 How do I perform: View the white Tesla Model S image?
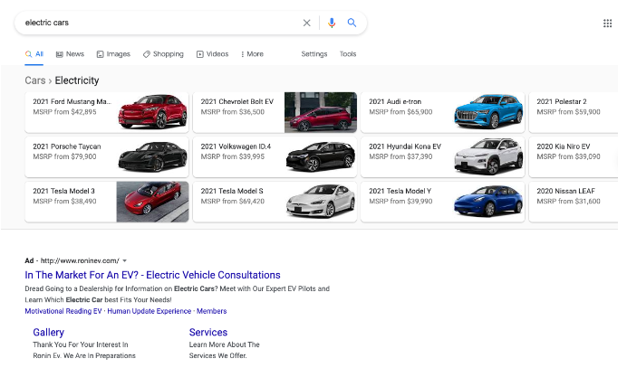[x=321, y=202]
